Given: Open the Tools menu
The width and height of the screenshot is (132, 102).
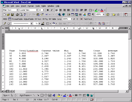Looking at the screenshot, I should click(x=37, y=6).
